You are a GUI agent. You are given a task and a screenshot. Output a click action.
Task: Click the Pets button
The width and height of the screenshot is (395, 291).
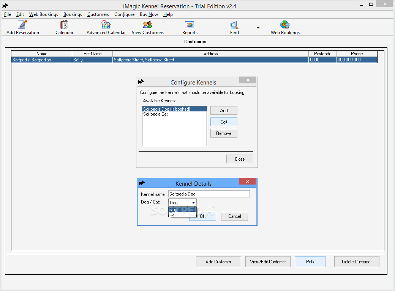[310, 261]
